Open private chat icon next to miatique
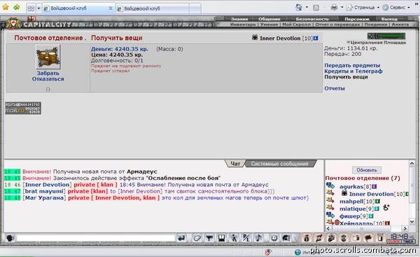This screenshot has height=257, width=420. 330,208
